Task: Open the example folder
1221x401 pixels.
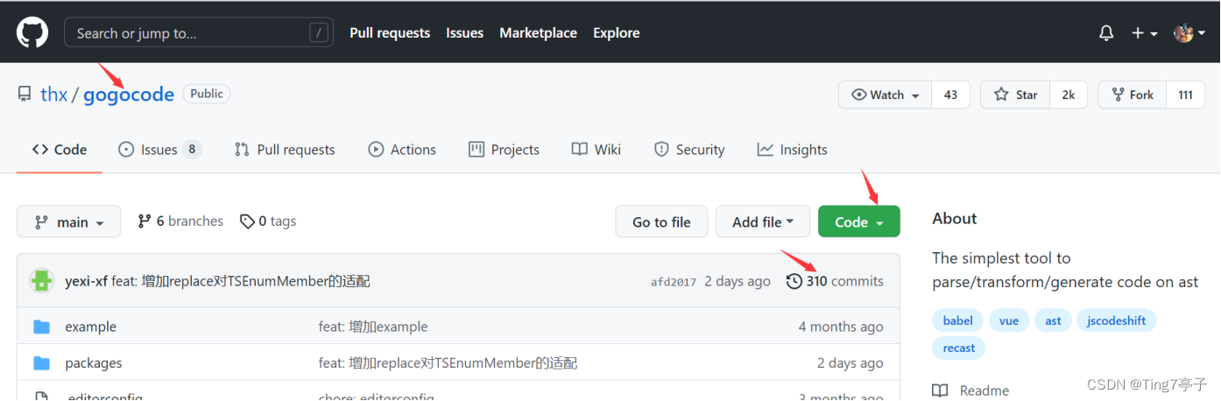Action: tap(90, 327)
